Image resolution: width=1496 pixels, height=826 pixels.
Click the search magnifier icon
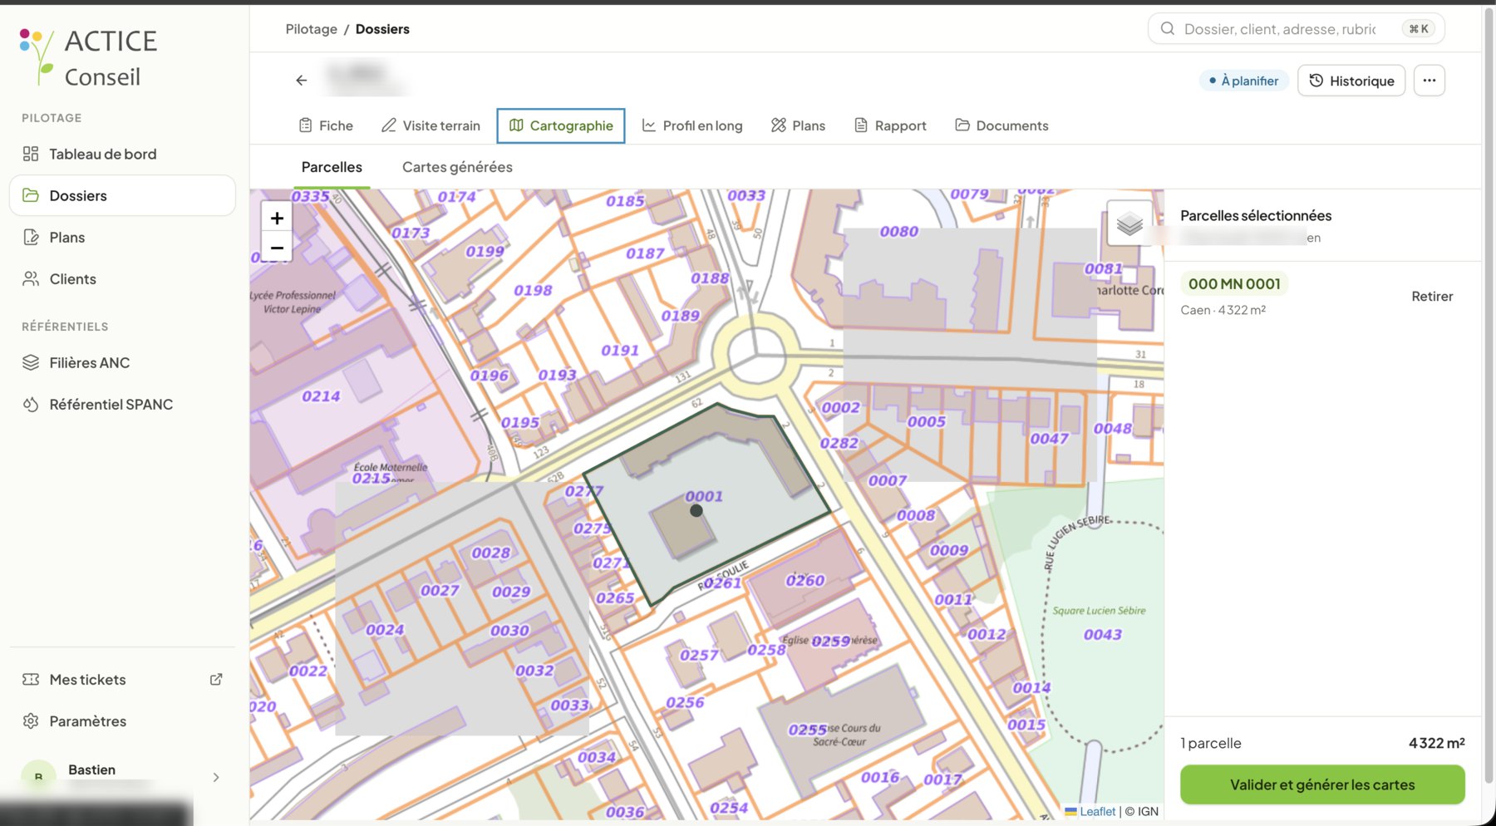[x=1168, y=29]
